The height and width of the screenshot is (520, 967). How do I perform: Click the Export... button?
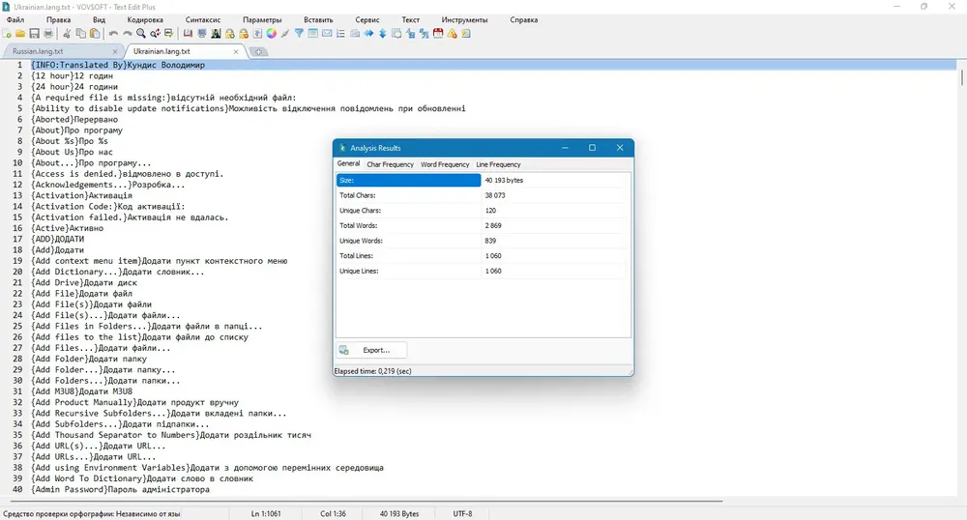tap(371, 350)
